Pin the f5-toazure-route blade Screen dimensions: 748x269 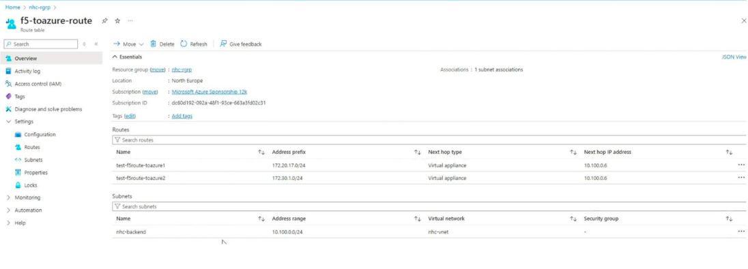click(104, 21)
